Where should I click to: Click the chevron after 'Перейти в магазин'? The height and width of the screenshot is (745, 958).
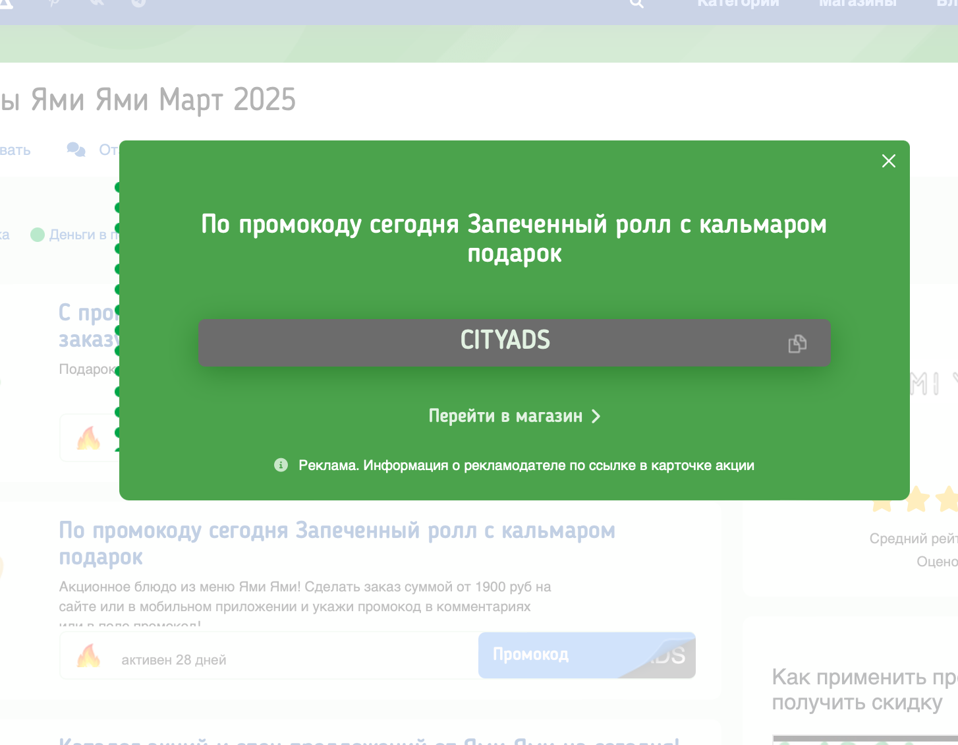click(596, 416)
